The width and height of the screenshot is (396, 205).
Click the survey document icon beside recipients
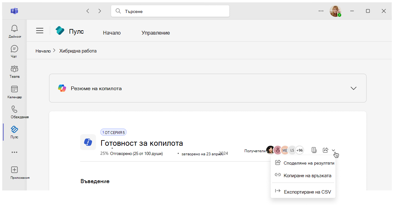pyautogui.click(x=314, y=150)
